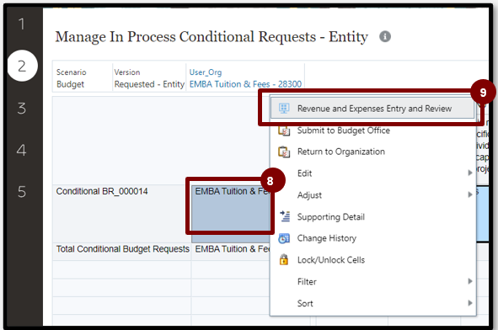Image resolution: width=498 pixels, height=330 pixels.
Task: Select Return to Organization menu entry
Action: (340, 152)
